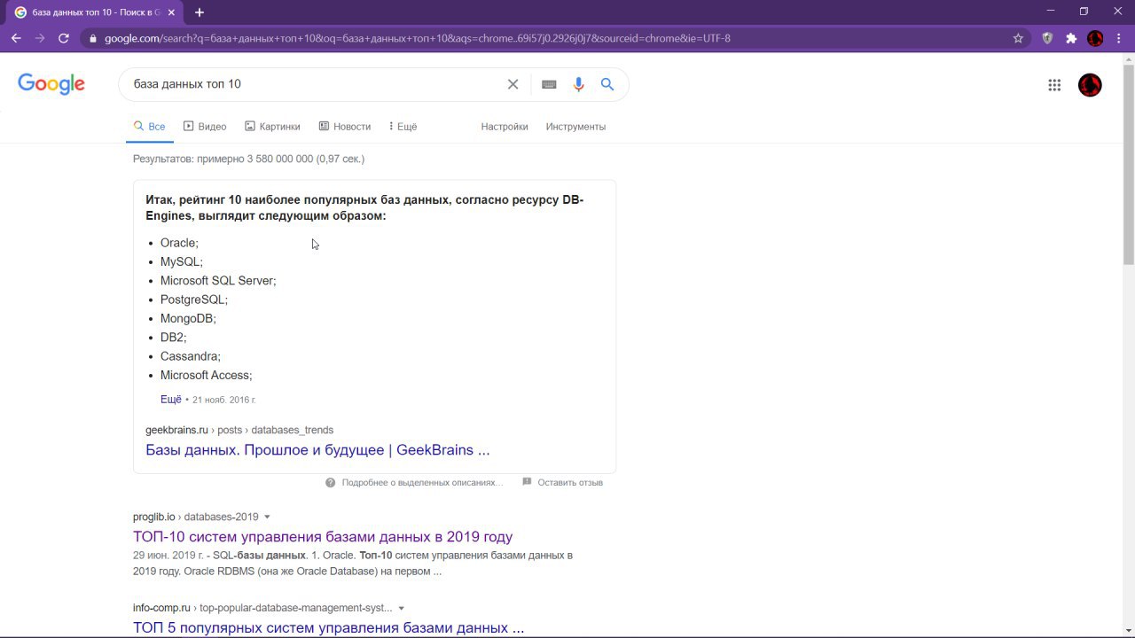Open the Google account avatar

coord(1090,85)
